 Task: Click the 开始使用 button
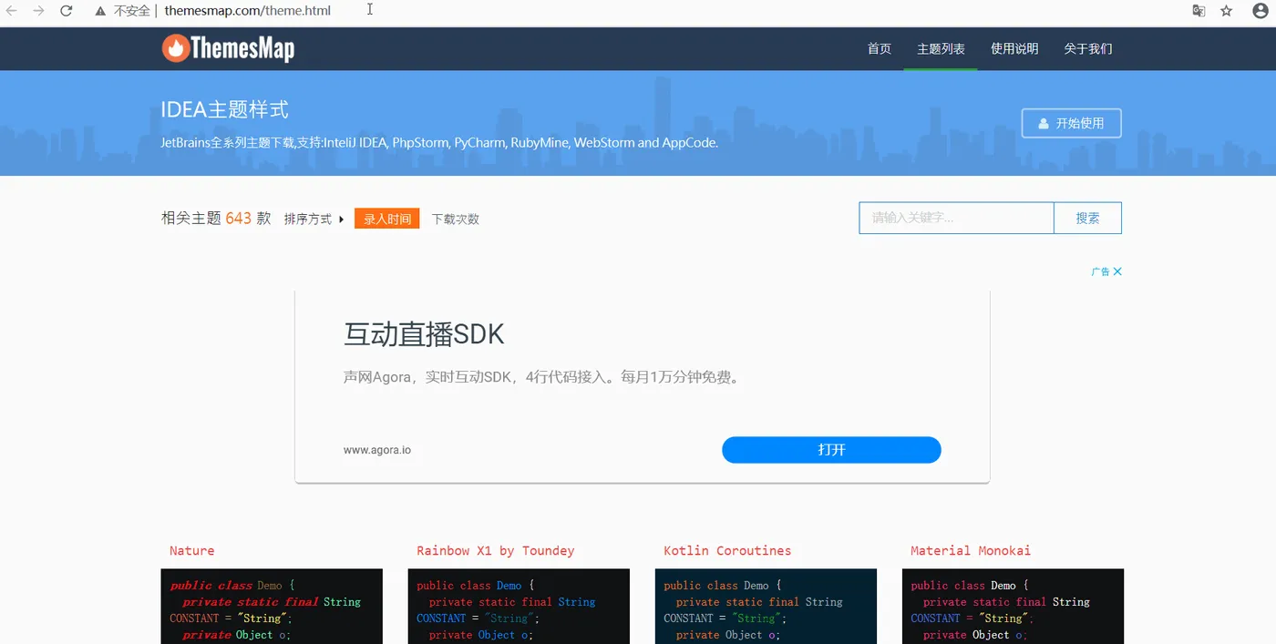(1071, 123)
